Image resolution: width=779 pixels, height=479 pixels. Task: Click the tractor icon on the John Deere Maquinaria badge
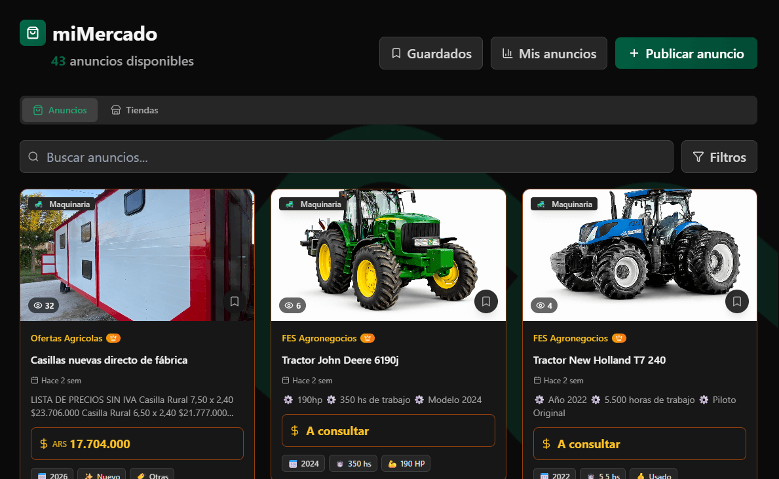289,204
